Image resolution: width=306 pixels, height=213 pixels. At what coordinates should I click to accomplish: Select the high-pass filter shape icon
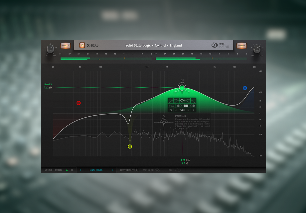click(171, 101)
